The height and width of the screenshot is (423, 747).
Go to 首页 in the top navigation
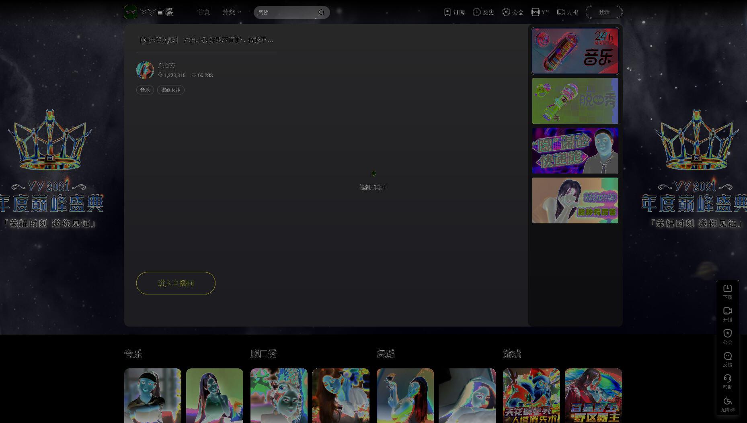(x=203, y=12)
